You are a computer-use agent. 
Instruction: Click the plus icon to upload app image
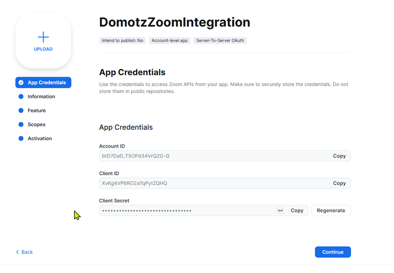(x=43, y=37)
